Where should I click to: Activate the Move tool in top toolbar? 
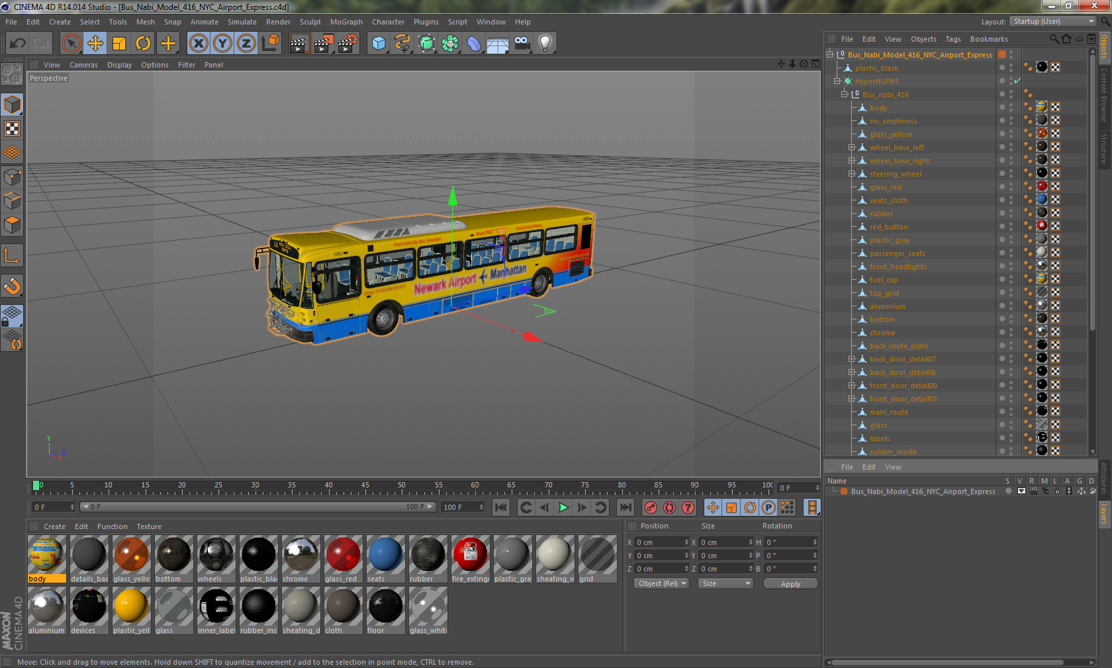(95, 44)
